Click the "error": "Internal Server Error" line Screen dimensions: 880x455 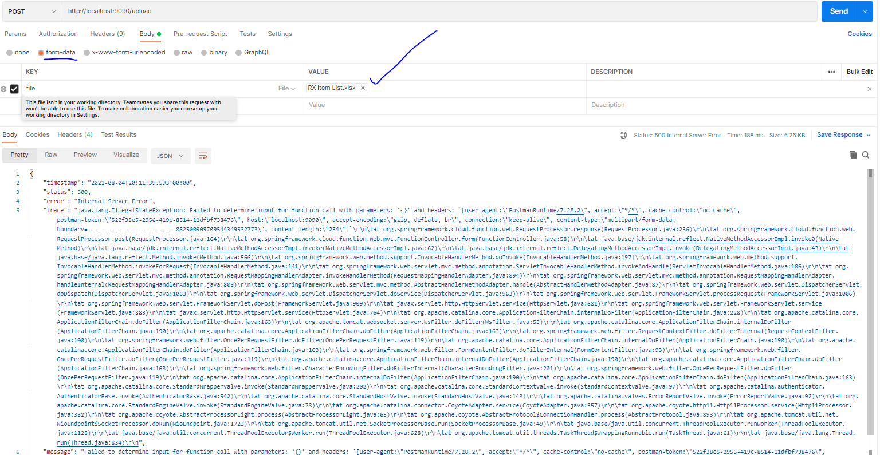pyautogui.click(x=99, y=201)
